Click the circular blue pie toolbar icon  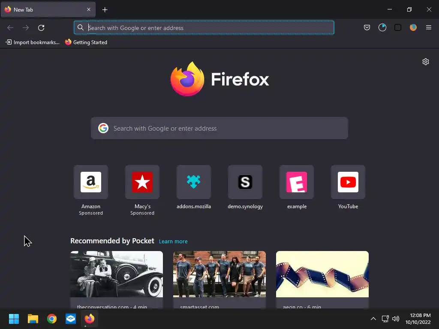[x=382, y=27]
